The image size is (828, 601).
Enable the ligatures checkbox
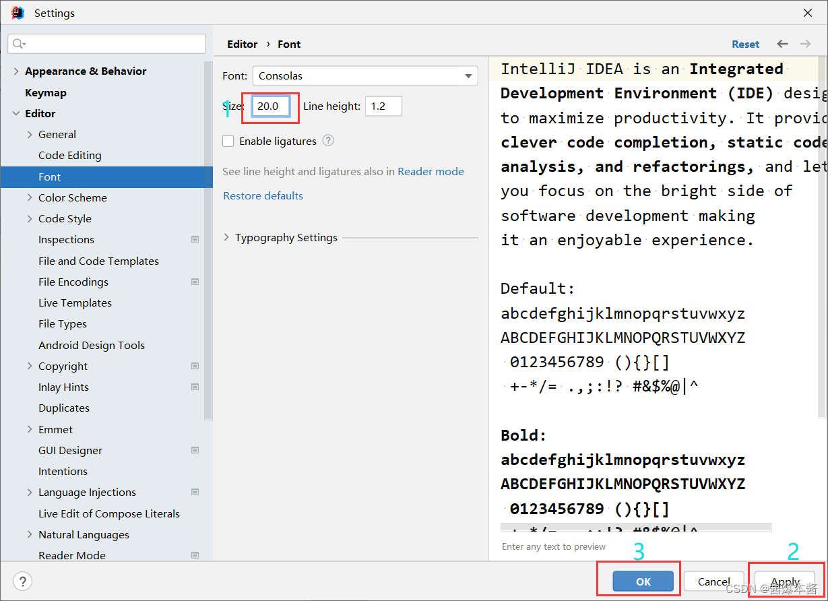coord(228,141)
